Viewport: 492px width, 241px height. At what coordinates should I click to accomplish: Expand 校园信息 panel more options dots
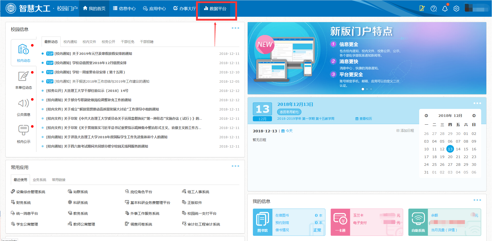point(235,28)
